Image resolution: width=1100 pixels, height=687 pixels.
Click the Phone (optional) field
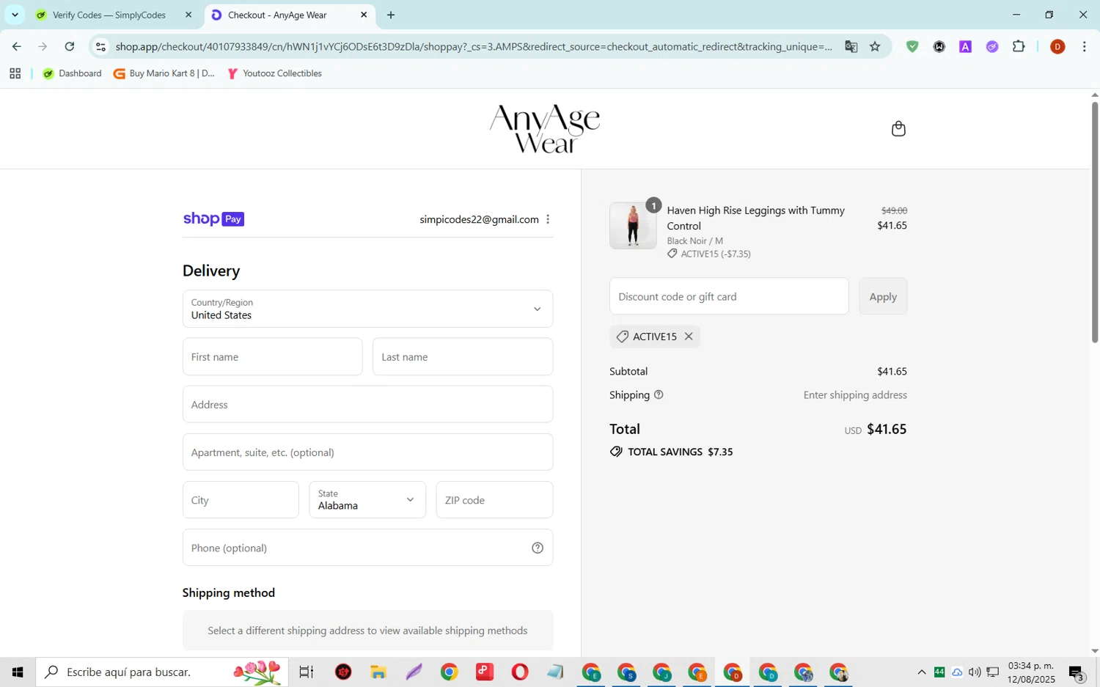(367, 548)
